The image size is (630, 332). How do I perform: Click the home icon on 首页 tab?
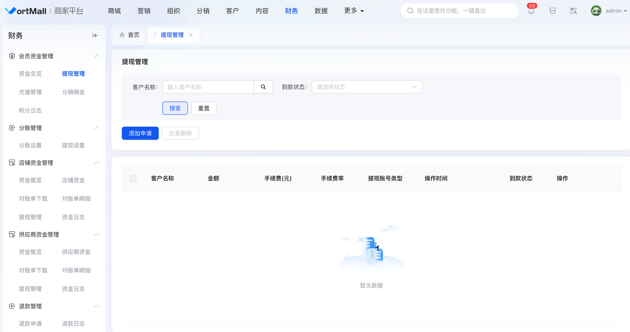tap(122, 35)
